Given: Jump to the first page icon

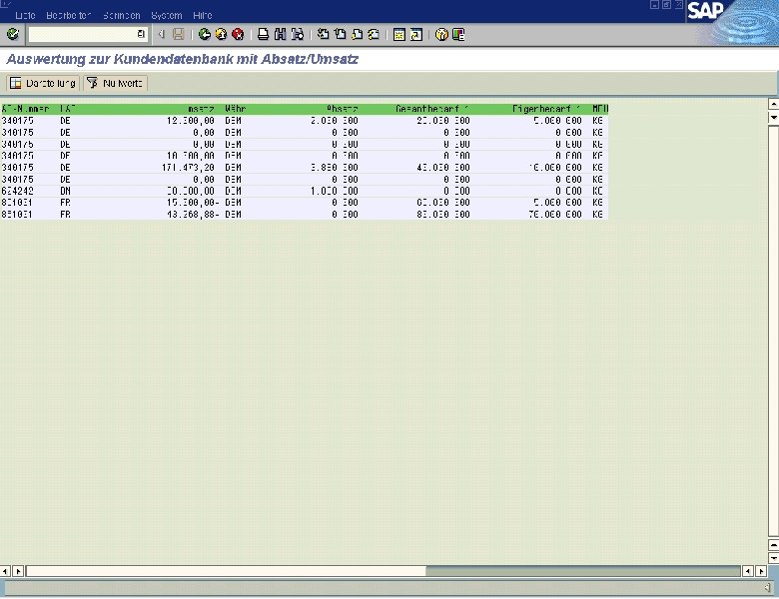Looking at the screenshot, I should [x=324, y=34].
